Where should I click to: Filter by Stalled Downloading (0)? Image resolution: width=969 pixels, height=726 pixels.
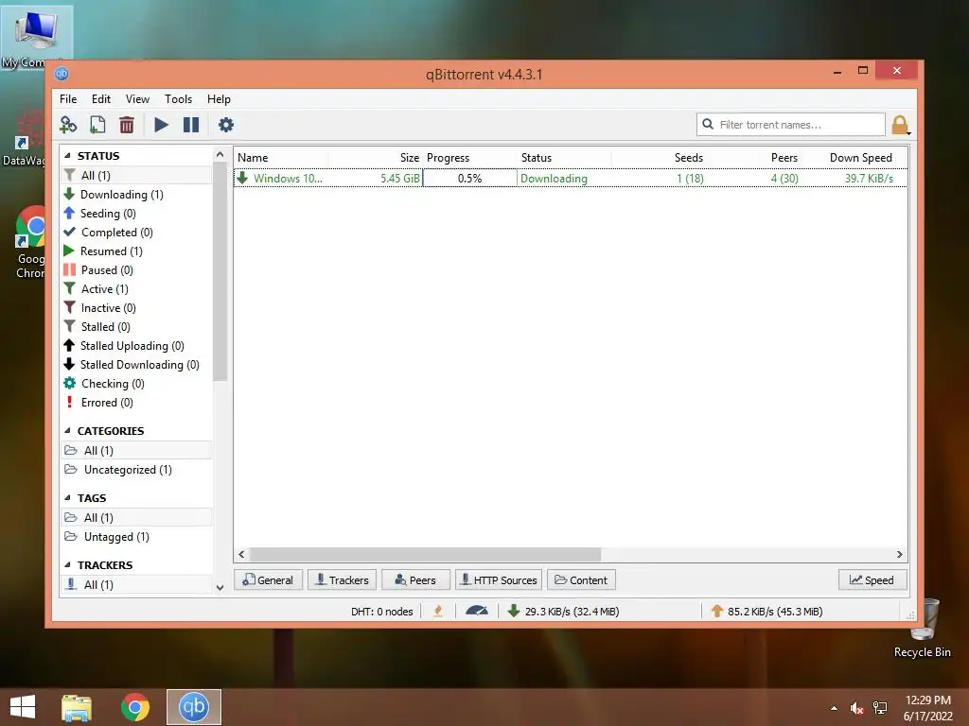[x=136, y=364]
